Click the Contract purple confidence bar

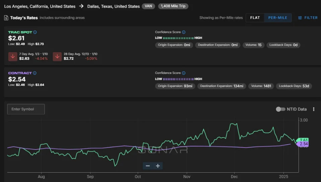pos(178,79)
